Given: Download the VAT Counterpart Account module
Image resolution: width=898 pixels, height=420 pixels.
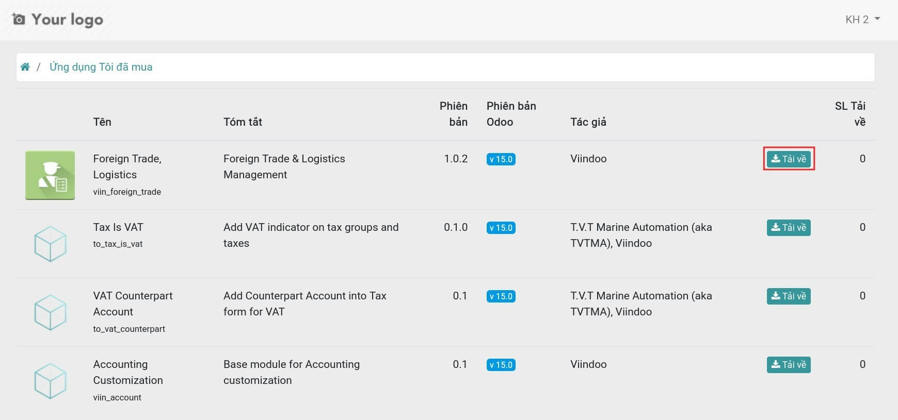Looking at the screenshot, I should (789, 296).
